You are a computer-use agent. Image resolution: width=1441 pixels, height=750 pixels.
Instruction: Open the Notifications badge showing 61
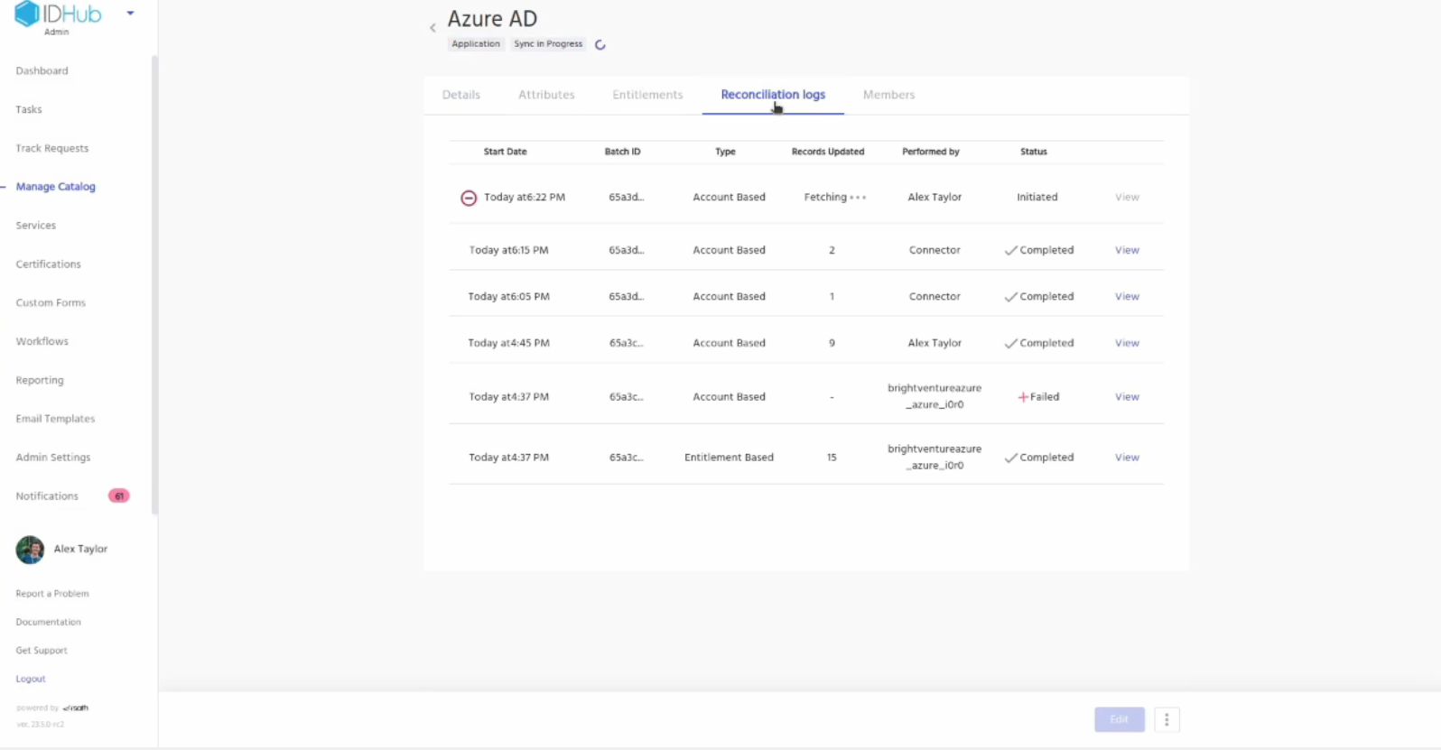(118, 496)
